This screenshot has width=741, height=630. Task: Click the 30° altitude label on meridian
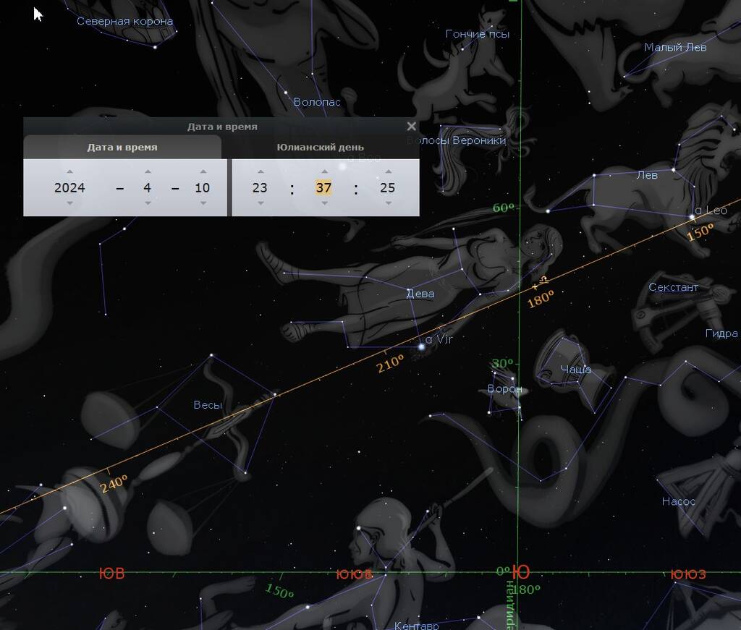pyautogui.click(x=502, y=363)
